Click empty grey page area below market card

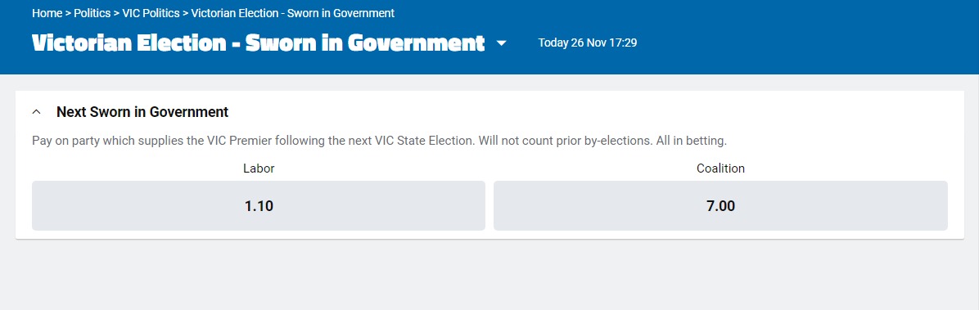[489, 275]
